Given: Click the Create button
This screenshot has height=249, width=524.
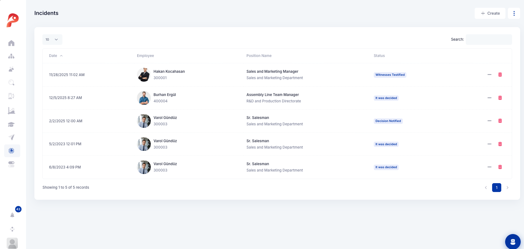Looking at the screenshot, I should point(490,13).
